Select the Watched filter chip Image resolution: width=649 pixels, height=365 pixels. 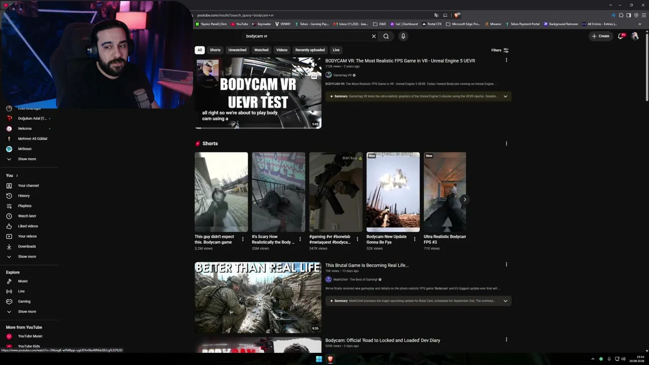click(261, 50)
